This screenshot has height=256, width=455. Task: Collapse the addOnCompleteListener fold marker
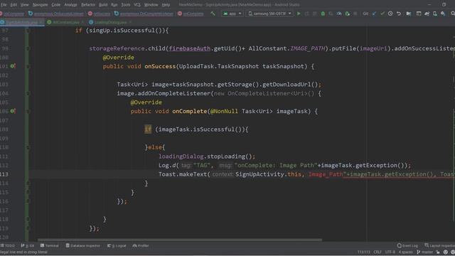27,93
